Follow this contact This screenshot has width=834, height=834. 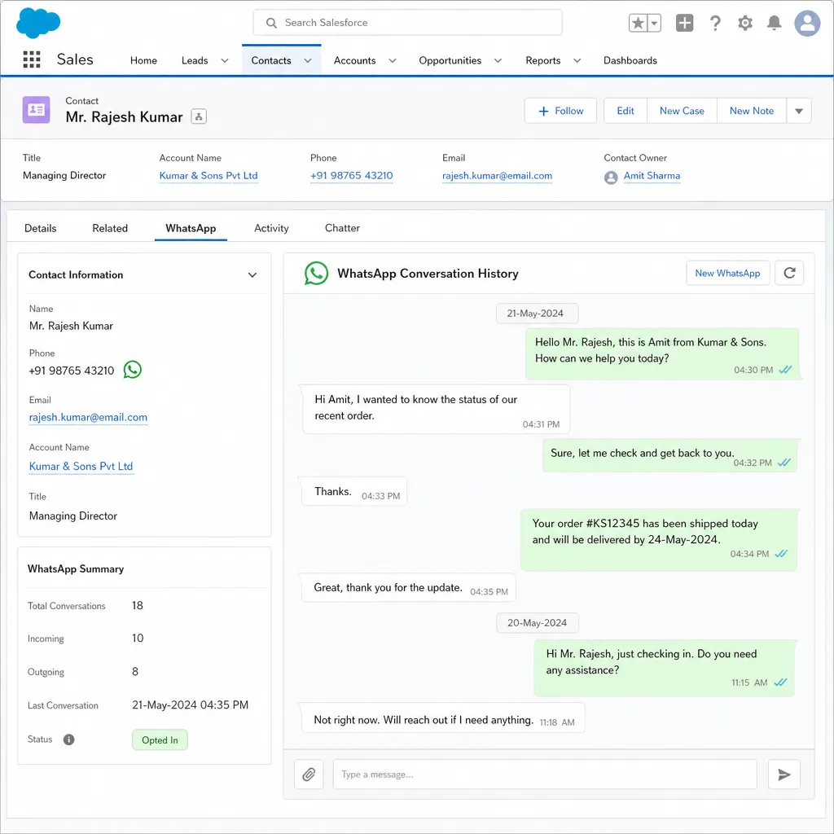click(x=560, y=111)
